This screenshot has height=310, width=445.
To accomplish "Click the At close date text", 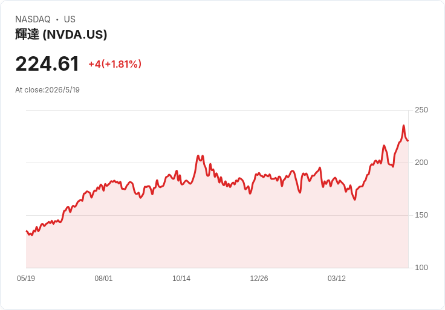I will tap(47, 90).
